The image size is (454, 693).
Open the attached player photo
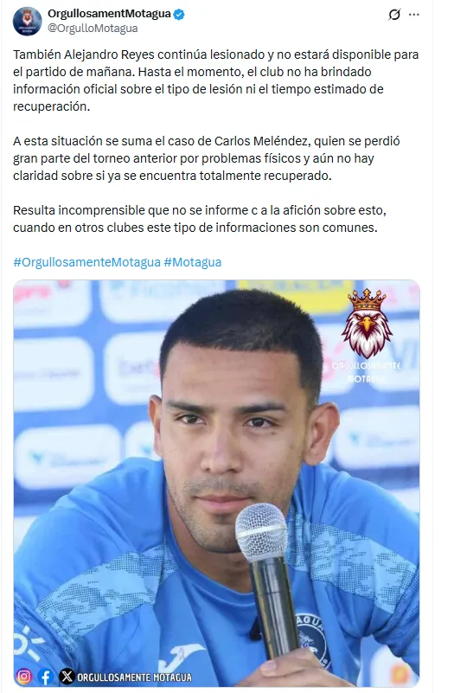click(x=216, y=484)
